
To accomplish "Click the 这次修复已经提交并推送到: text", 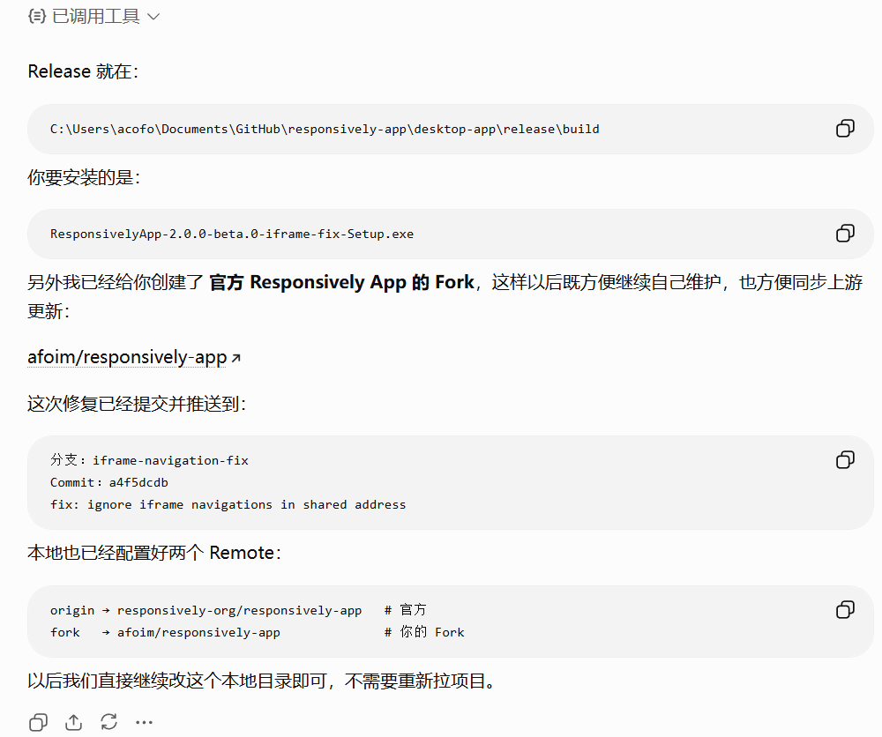I will pyautogui.click(x=137, y=404).
